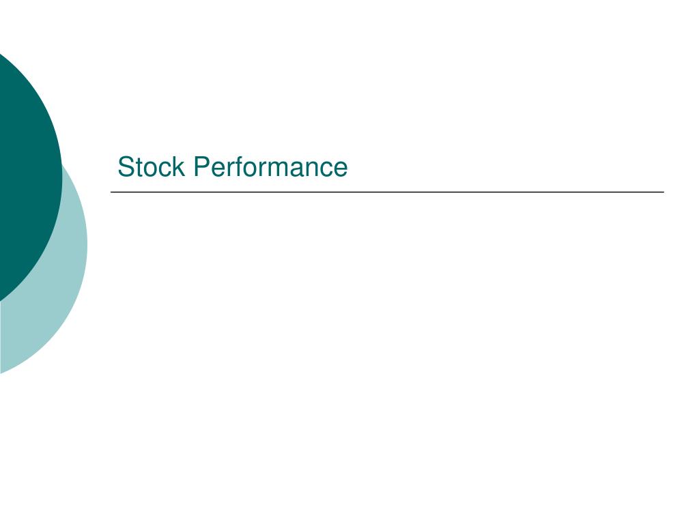
Task: Click the blank white area above the title
Action: coord(388,81)
